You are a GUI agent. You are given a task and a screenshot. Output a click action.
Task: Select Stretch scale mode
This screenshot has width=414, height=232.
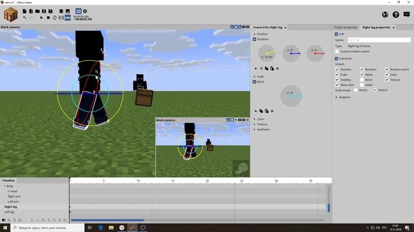[375, 90]
